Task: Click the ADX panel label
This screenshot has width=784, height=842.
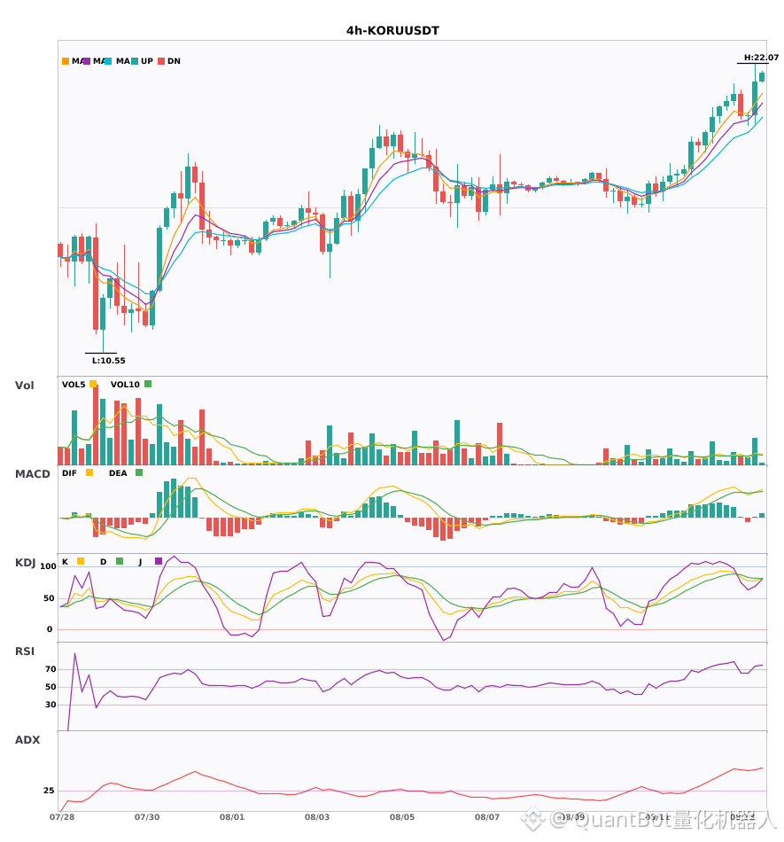Action: [x=27, y=740]
